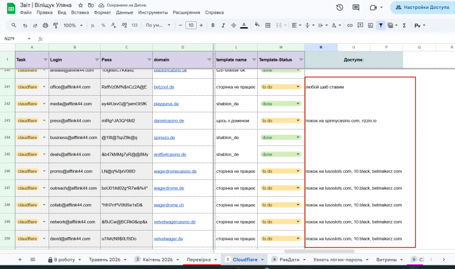Screen dimensions: 455x269
Task: Open the Login column filter
Action: [x=97, y=60]
